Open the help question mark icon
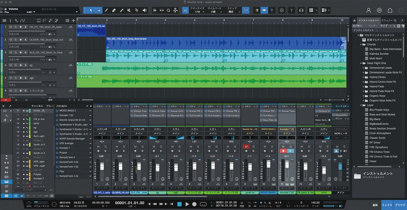 click(291, 10)
